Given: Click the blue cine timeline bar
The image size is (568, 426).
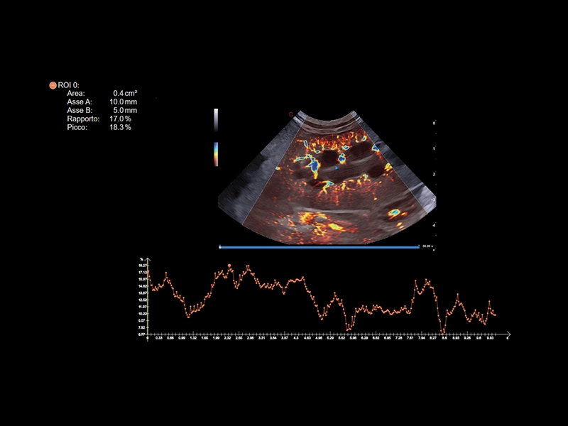Looking at the screenshot, I should click(319, 247).
